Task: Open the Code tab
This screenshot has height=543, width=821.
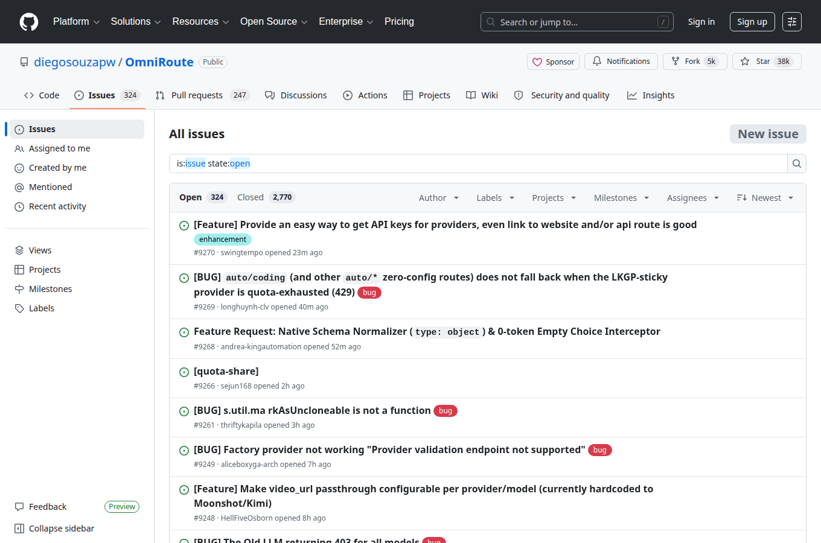Action: 42,95
